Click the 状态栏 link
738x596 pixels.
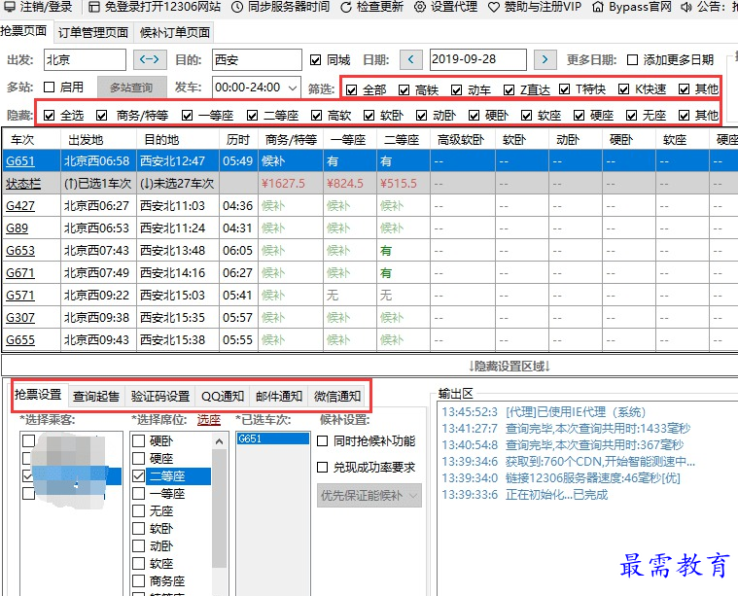tap(23, 184)
